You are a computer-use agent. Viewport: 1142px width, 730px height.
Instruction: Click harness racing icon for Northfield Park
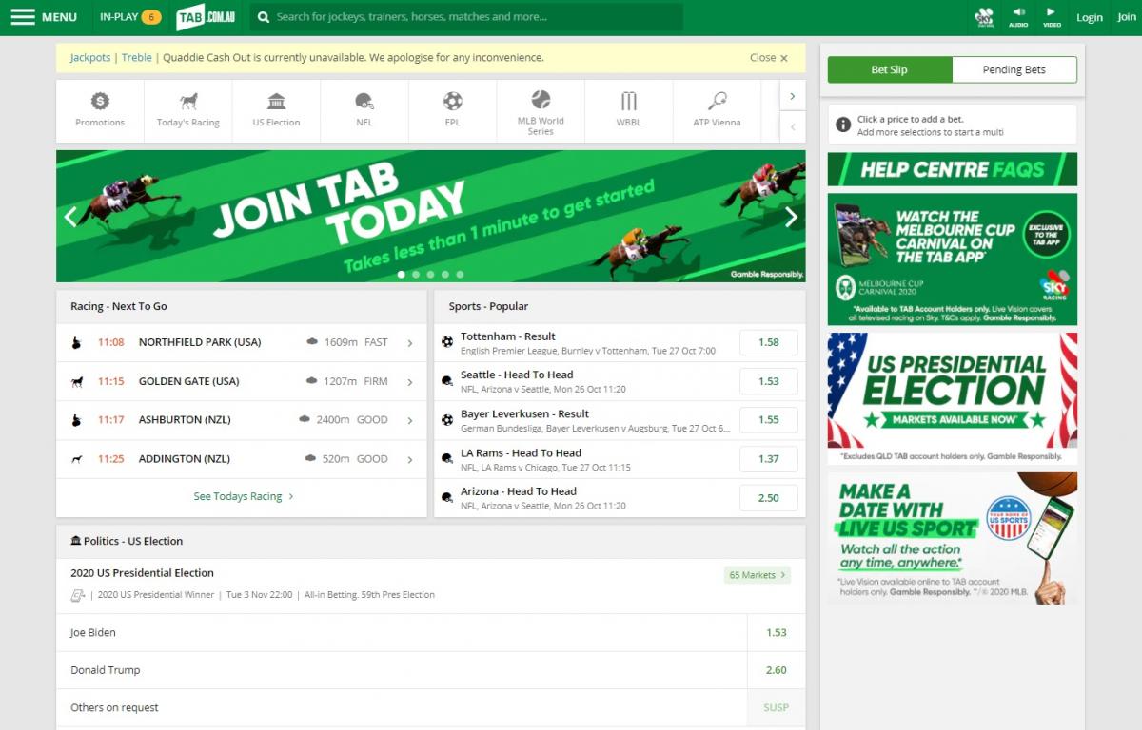76,342
